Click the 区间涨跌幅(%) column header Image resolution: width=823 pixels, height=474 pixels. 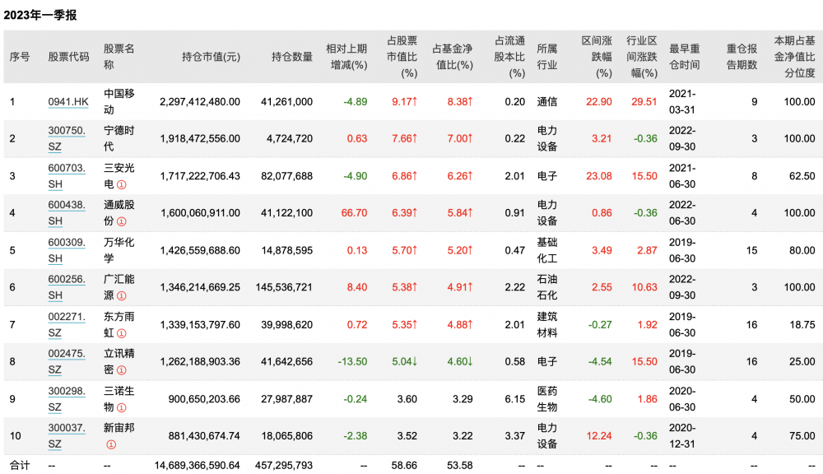tap(597, 57)
